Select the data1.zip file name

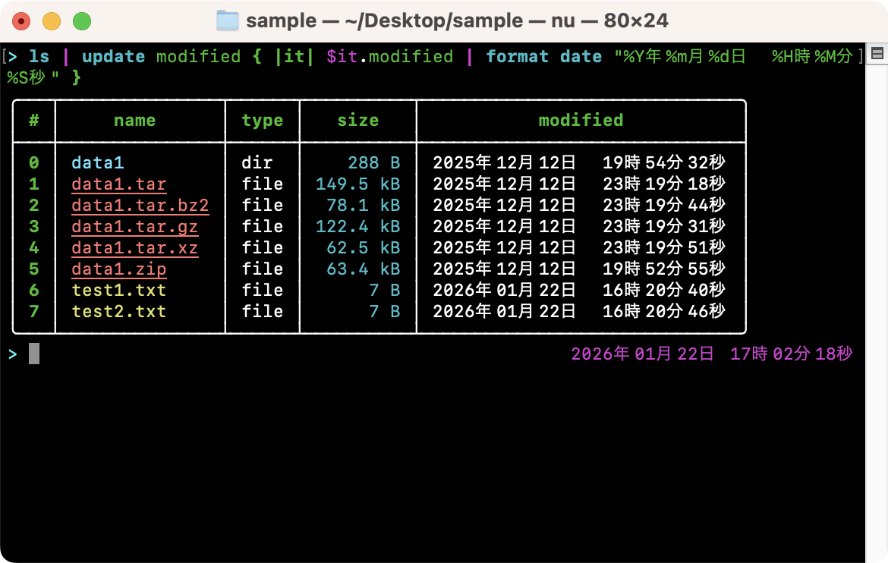[x=118, y=269]
